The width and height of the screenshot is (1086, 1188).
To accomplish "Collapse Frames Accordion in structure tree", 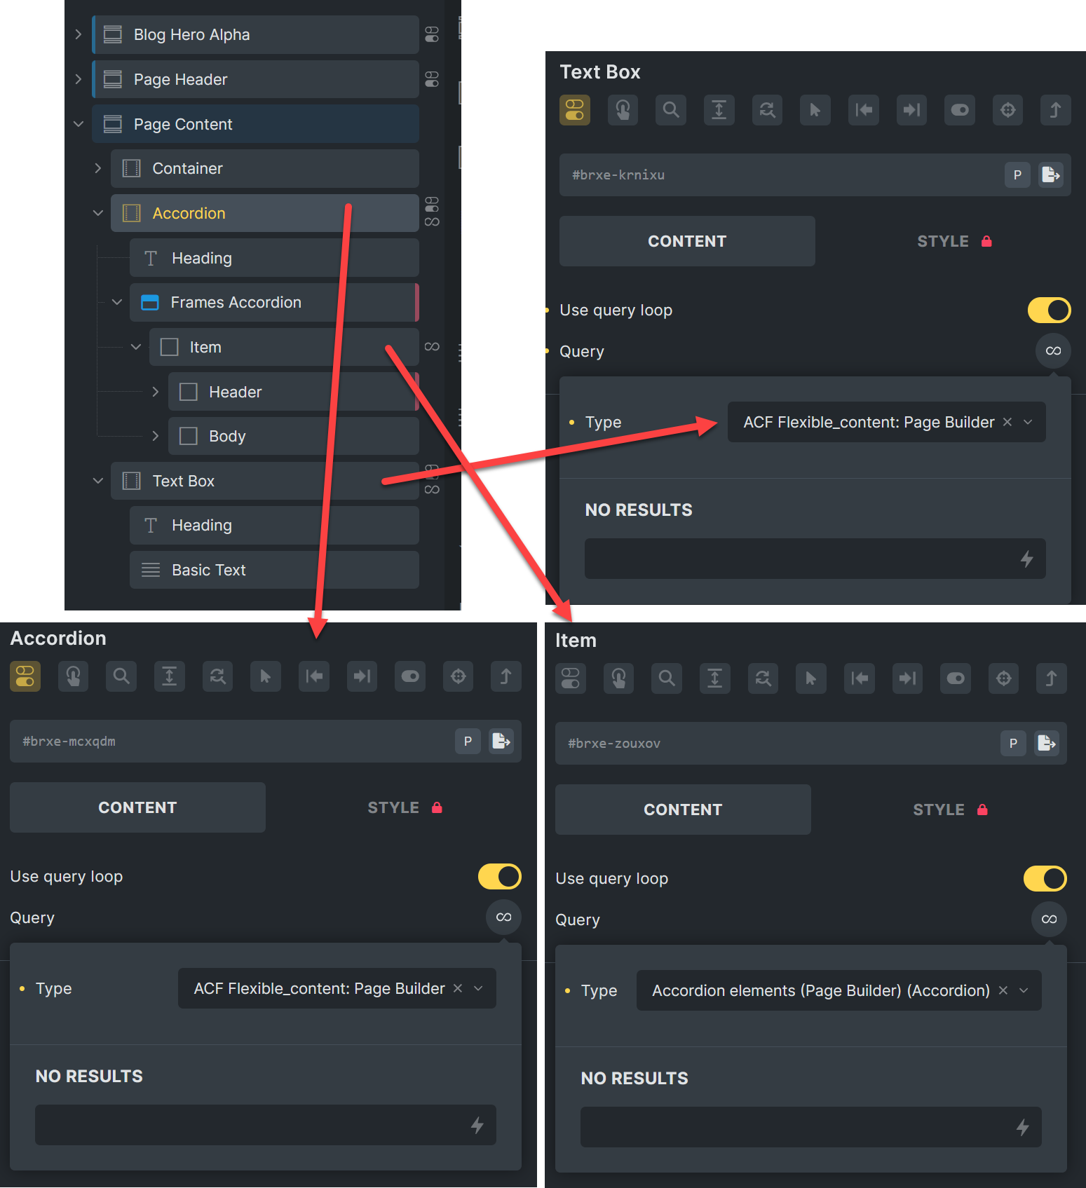I will click(117, 302).
